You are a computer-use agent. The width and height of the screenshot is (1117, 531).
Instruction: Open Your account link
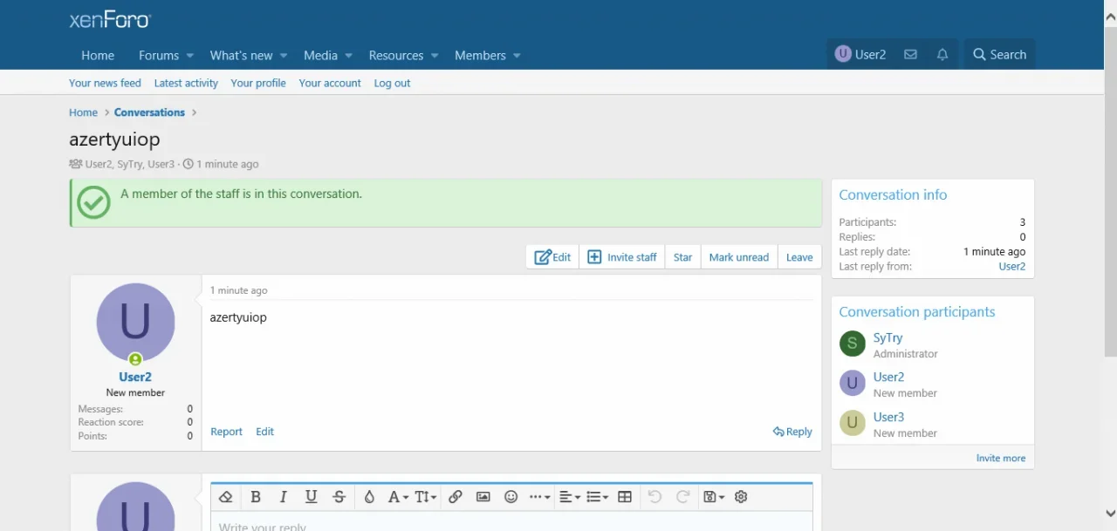tap(330, 83)
